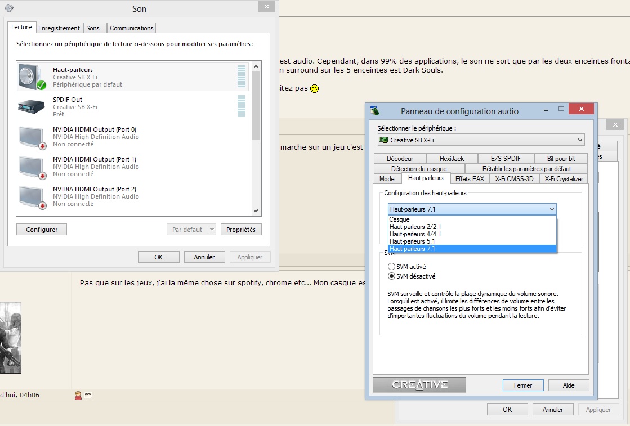
Task: Open Propriétés for the selected device
Action: [241, 230]
